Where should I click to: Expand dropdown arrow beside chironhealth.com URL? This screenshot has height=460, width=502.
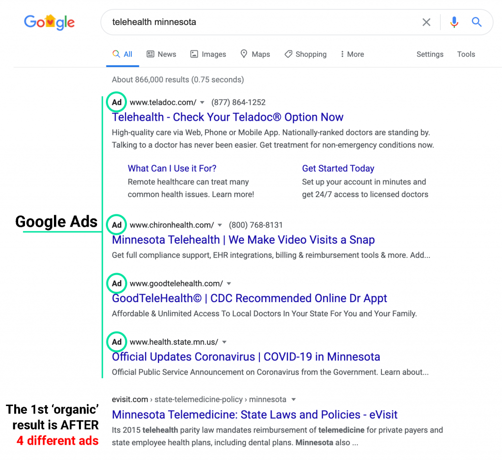(220, 225)
